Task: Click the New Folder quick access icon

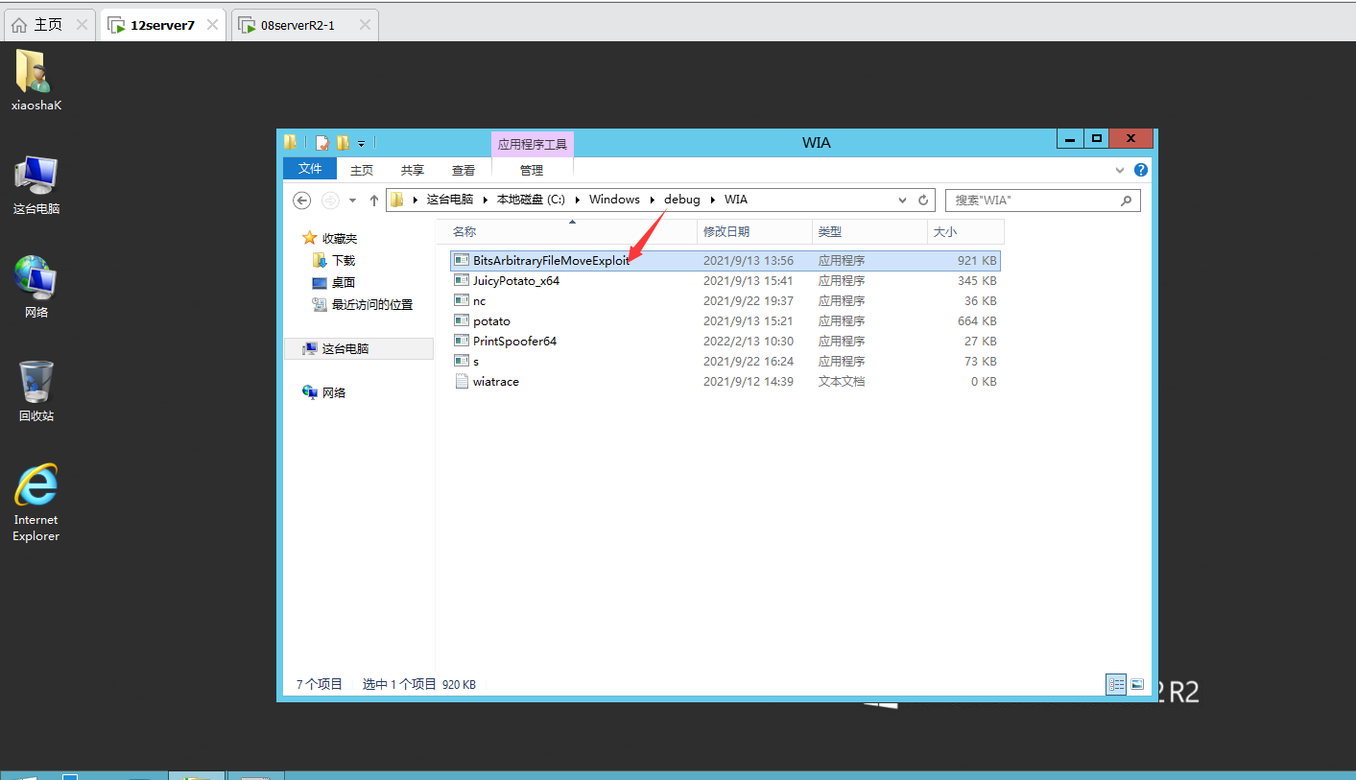Action: [343, 143]
